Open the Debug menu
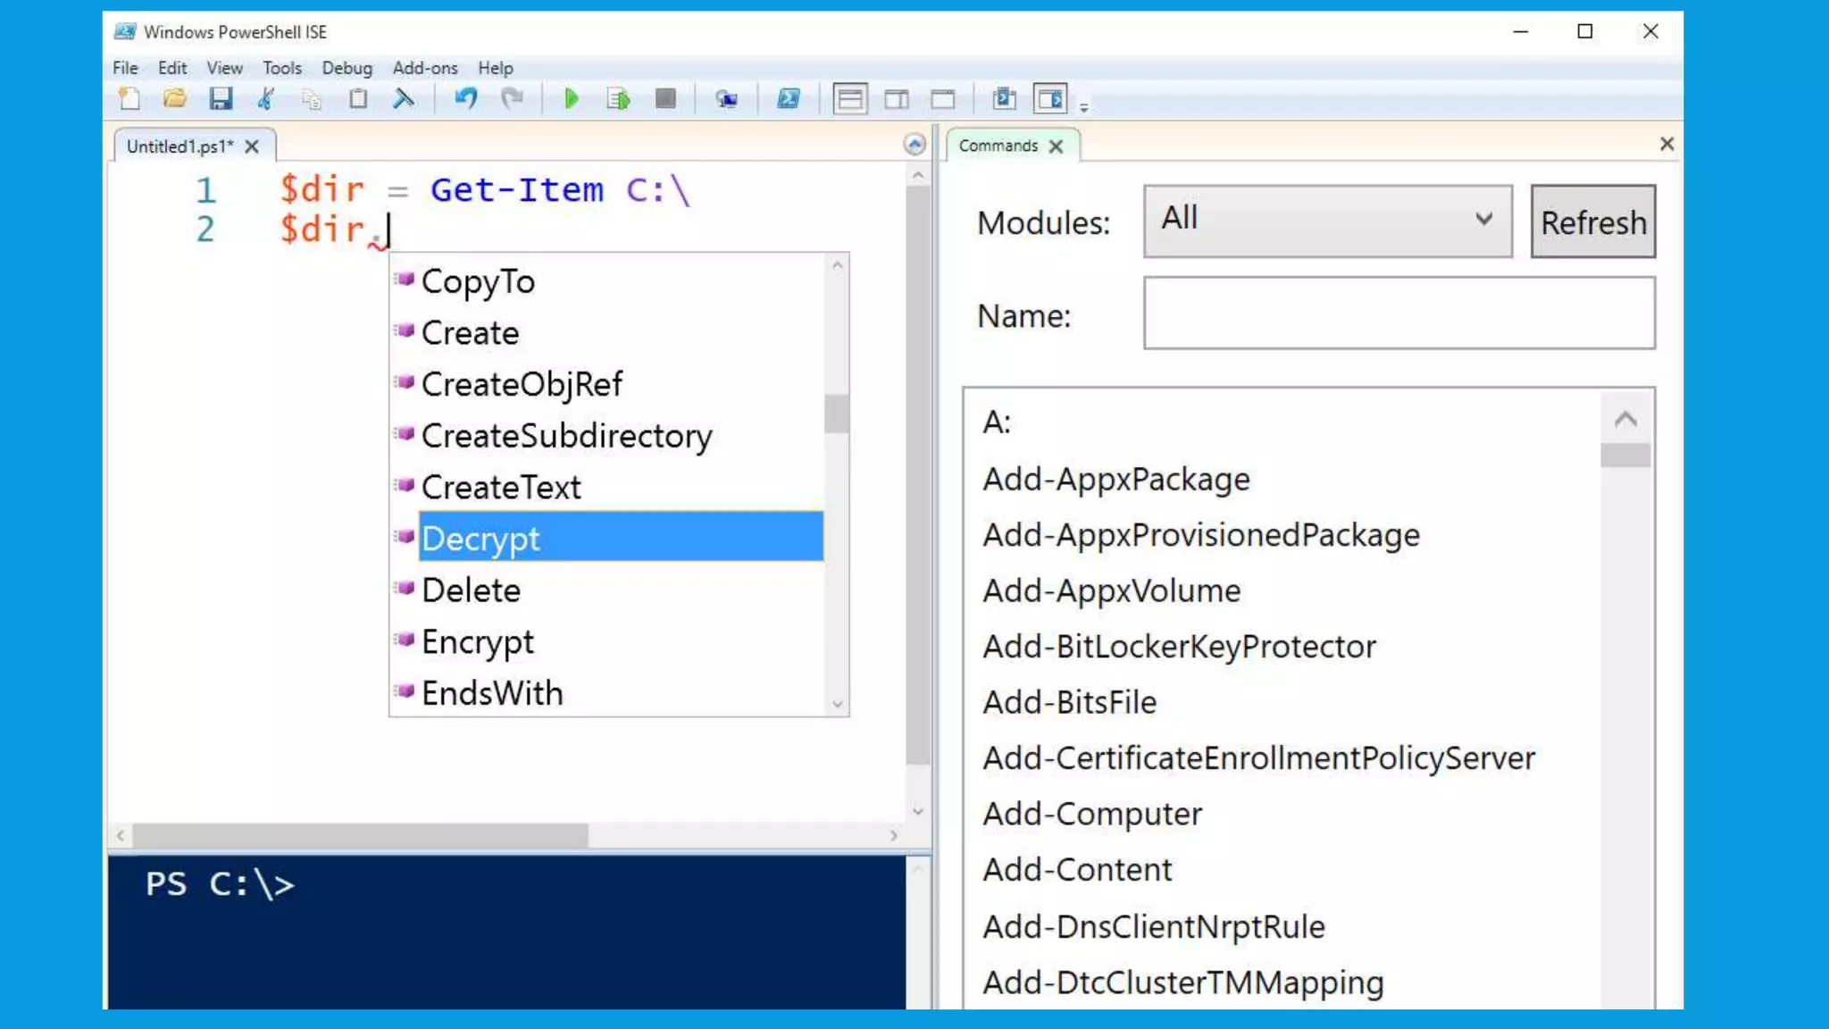The width and height of the screenshot is (1829, 1029). click(347, 68)
